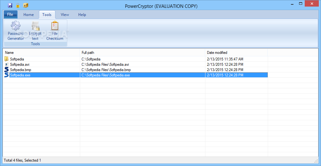Click path C:\Softpedia Files\Softpedia.bmp
Image resolution: width=321 pixels, height=166 pixels.
(106, 70)
